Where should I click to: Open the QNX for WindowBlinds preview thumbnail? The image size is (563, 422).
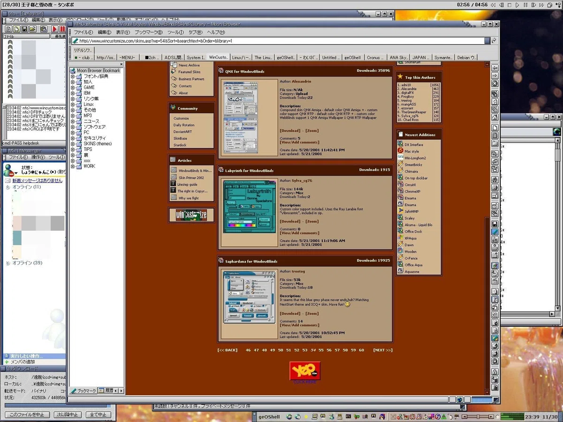coord(240,118)
